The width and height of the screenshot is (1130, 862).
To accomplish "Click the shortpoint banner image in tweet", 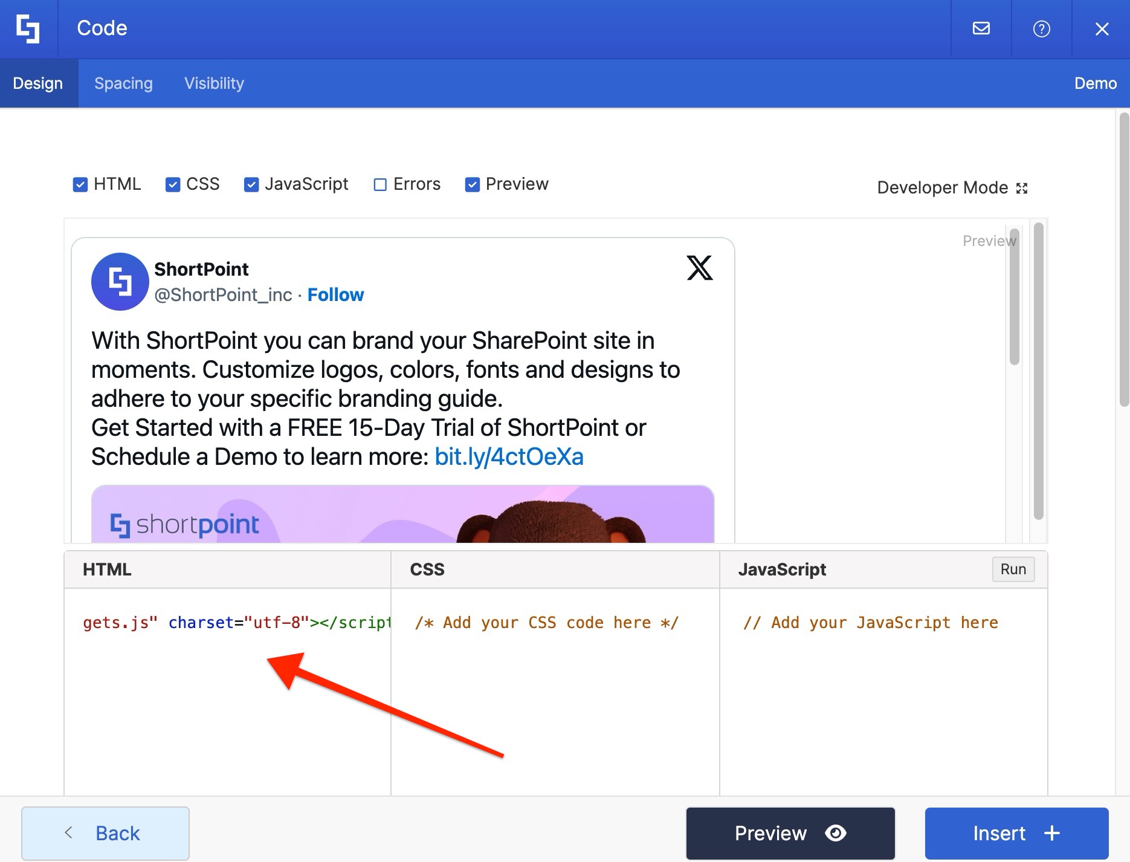I will (x=402, y=514).
